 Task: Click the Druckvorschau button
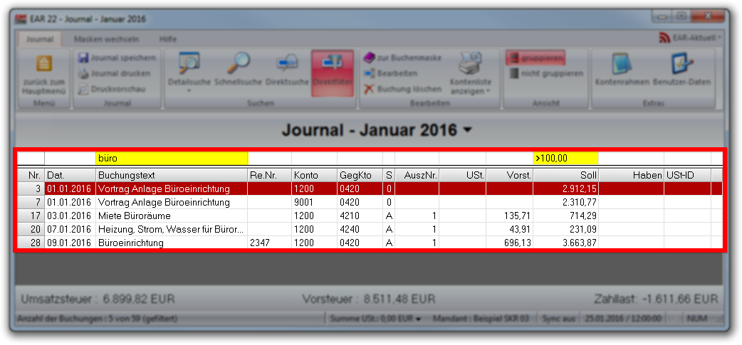pyautogui.click(x=112, y=90)
